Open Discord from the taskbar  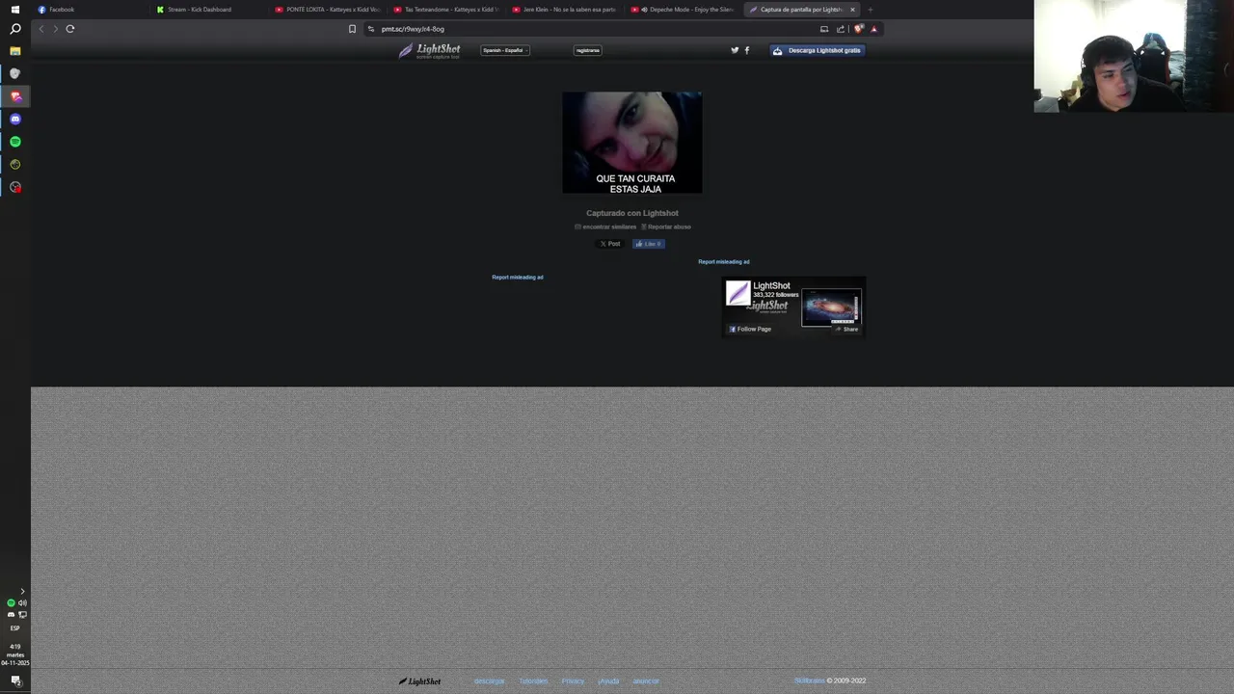coord(14,119)
